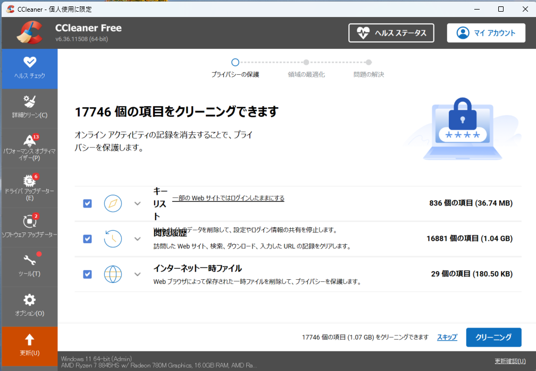
Task: Open オプション(O) gear settings
Action: click(30, 306)
